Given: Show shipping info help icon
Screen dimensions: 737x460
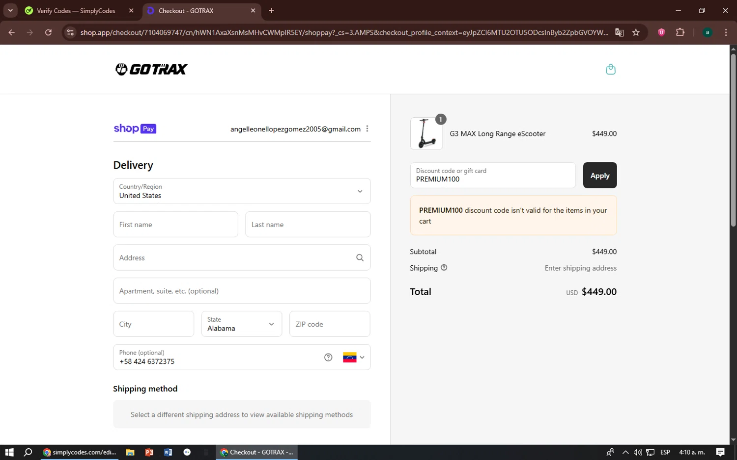Looking at the screenshot, I should coord(444,268).
